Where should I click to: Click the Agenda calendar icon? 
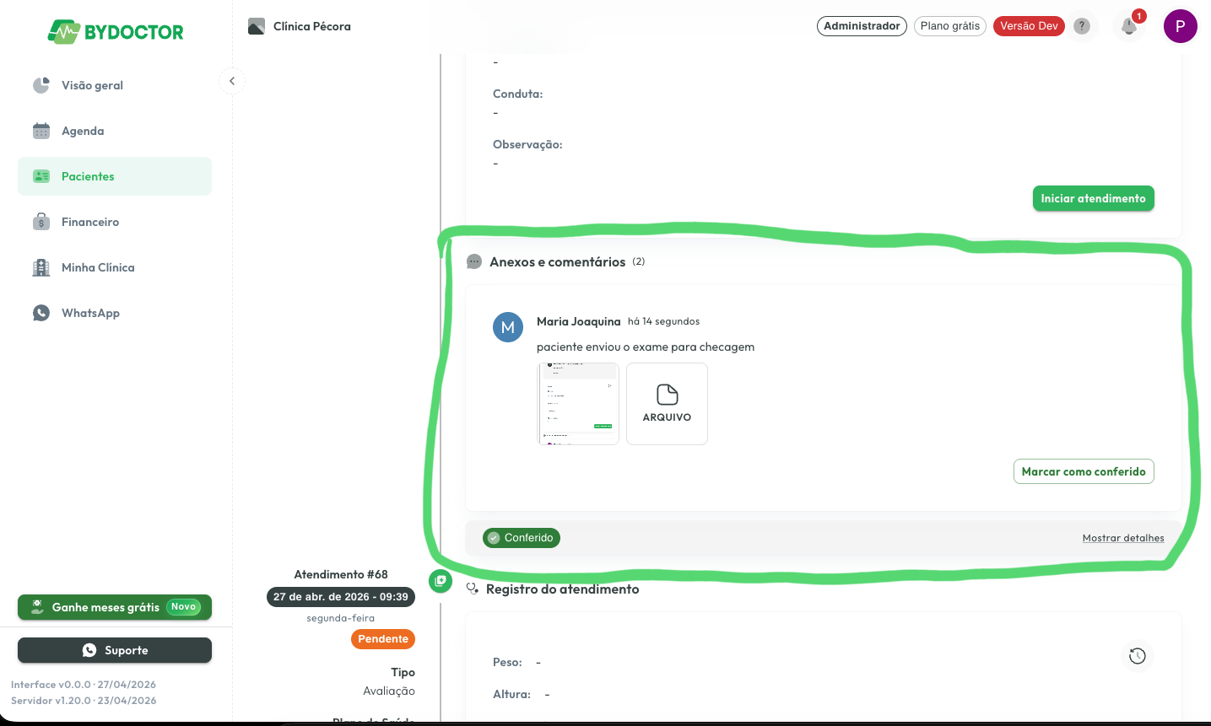tap(41, 131)
